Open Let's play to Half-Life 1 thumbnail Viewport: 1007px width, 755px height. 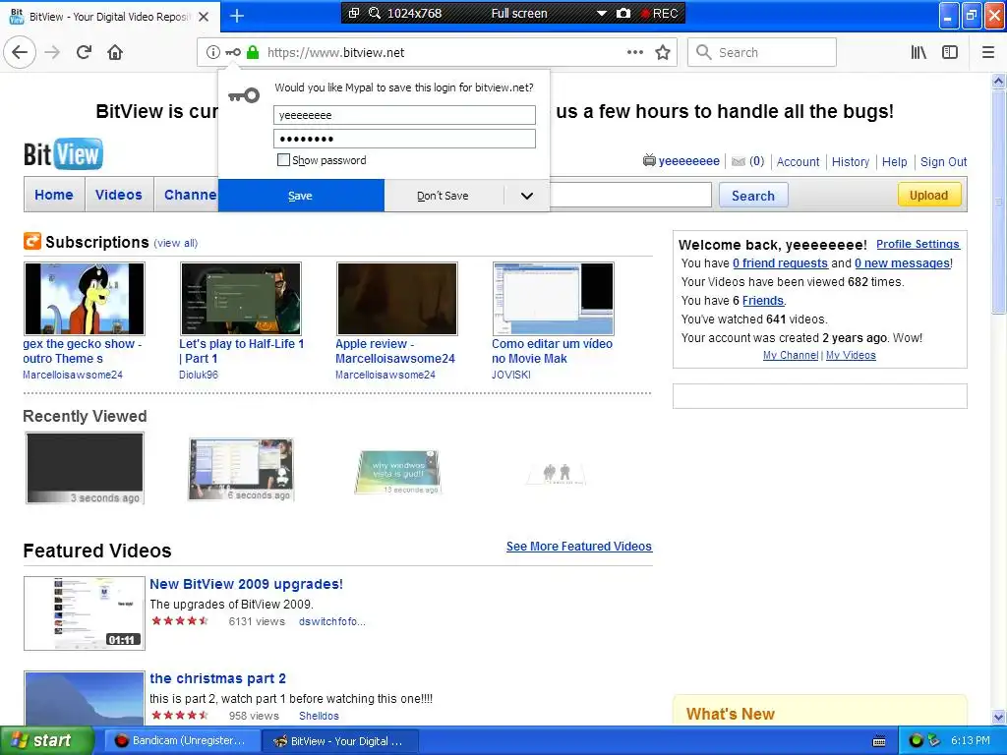pos(241,299)
